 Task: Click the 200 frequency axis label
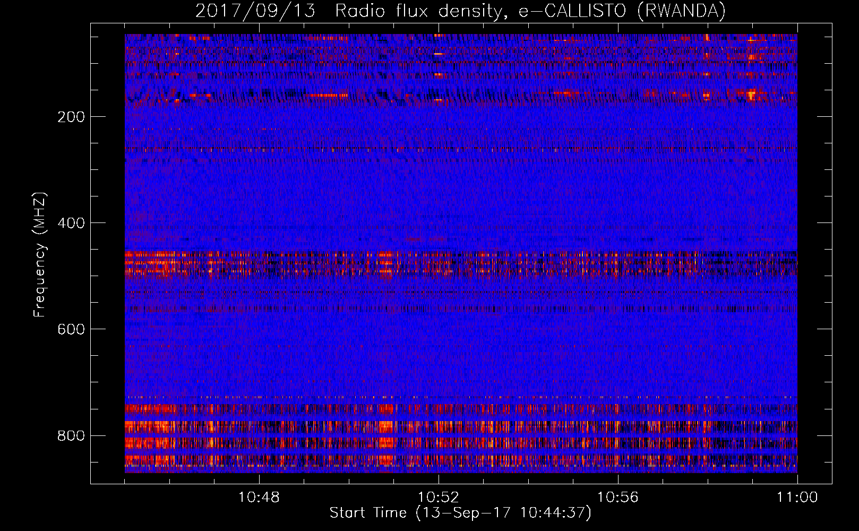click(x=71, y=117)
